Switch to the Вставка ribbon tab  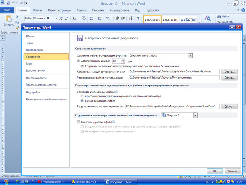[38, 10]
